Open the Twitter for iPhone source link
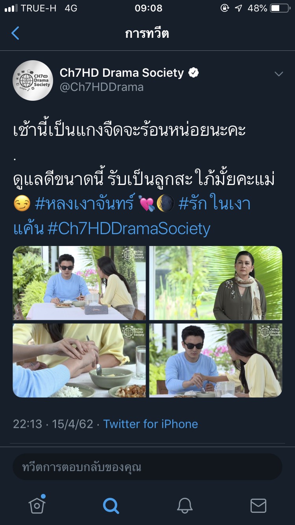This screenshot has width=295, height=525. (151, 424)
